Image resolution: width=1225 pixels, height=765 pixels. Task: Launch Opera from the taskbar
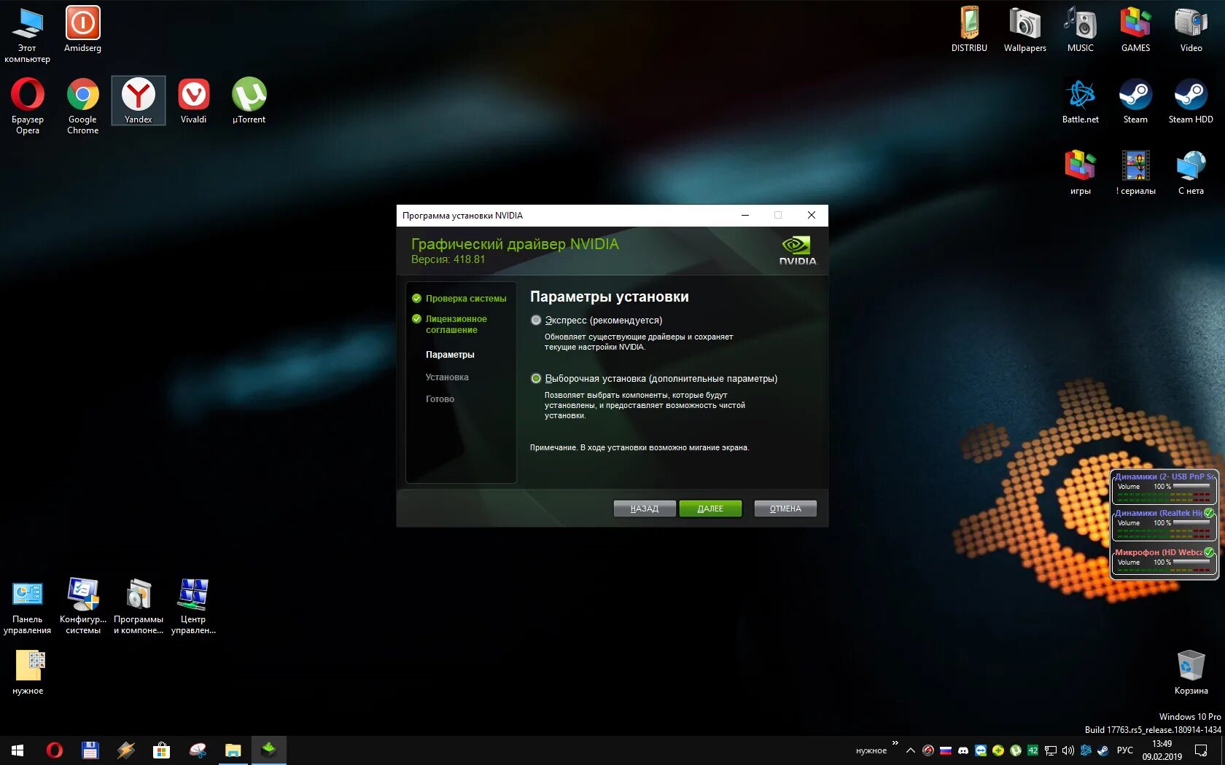[x=55, y=750]
